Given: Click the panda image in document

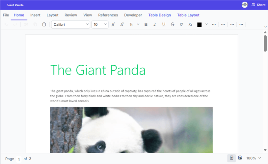Looking at the screenshot, I should tap(131, 130).
